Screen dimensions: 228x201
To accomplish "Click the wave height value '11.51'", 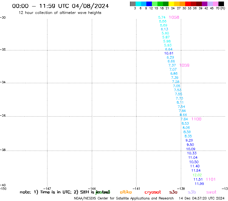I will (x=198, y=179).
